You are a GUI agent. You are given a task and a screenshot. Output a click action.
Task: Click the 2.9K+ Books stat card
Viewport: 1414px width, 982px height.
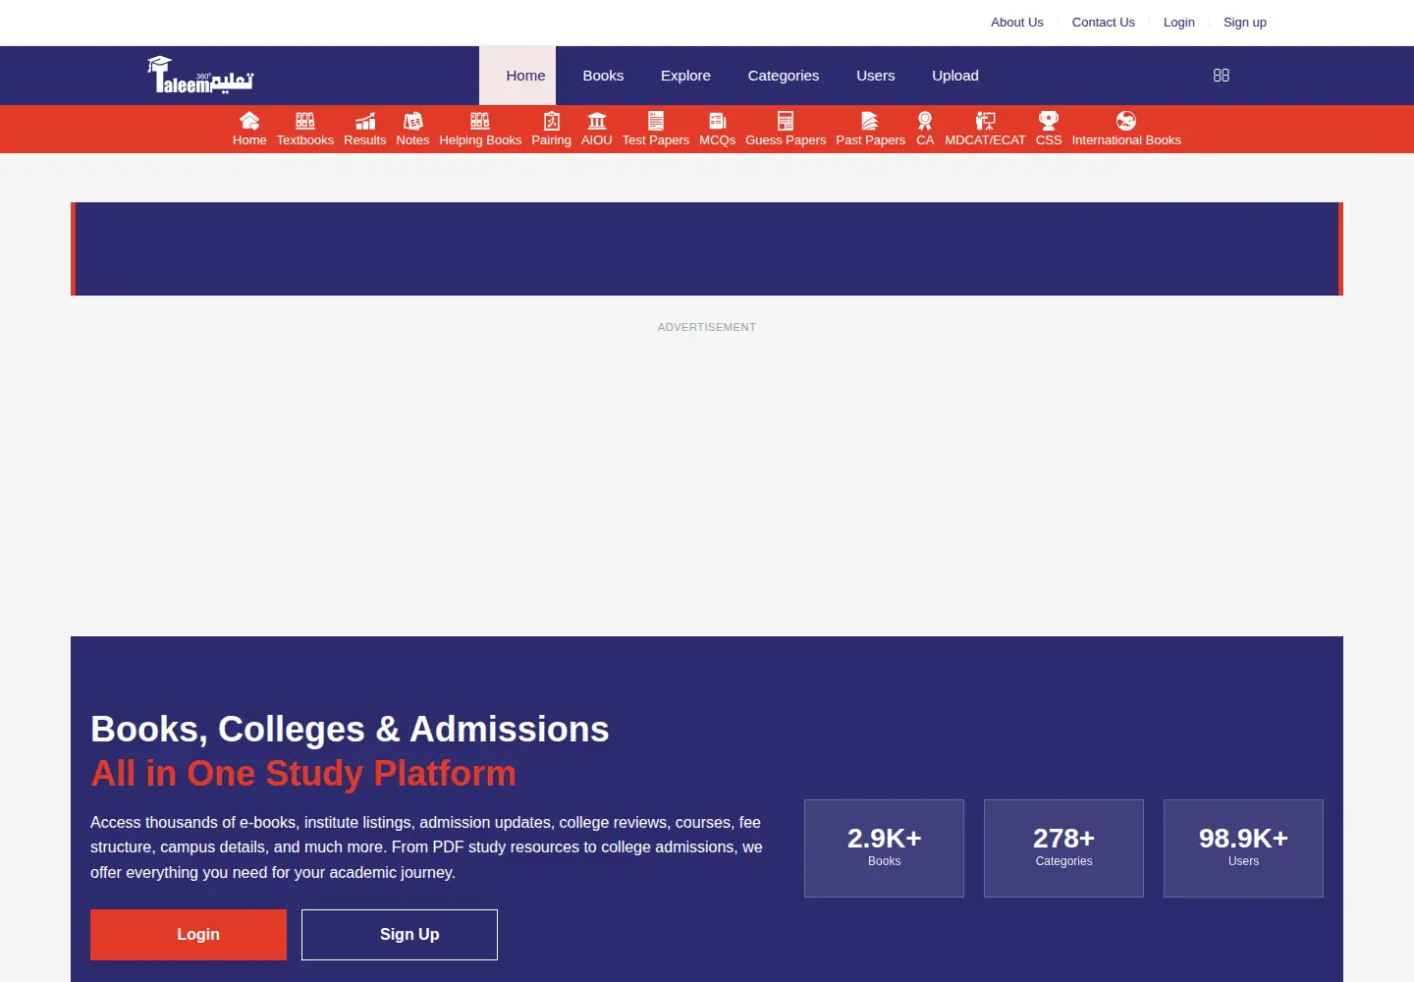click(884, 848)
